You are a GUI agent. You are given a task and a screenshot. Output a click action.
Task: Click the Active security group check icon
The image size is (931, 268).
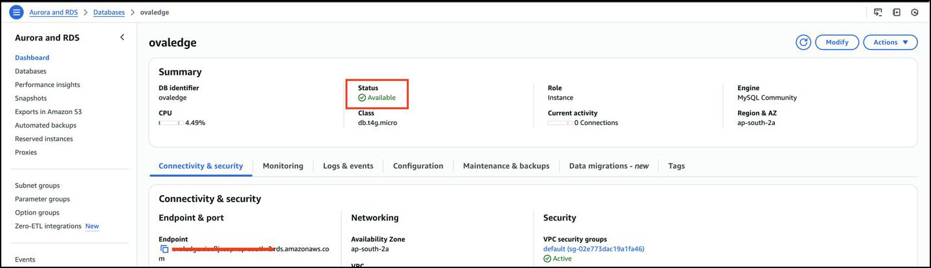547,258
